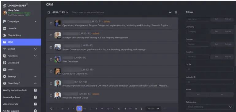Image resolution: width=236 pixels, height=112 pixels.
Task: Open the 10 rows per page dropdown
Action: tap(153, 109)
